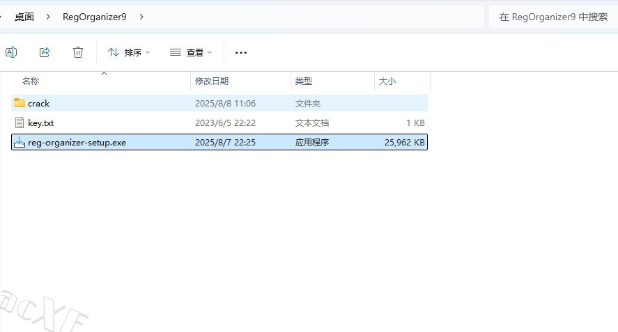The height and width of the screenshot is (332, 618).
Task: Click type 应用程序 in setup.exe row
Action: 312,143
